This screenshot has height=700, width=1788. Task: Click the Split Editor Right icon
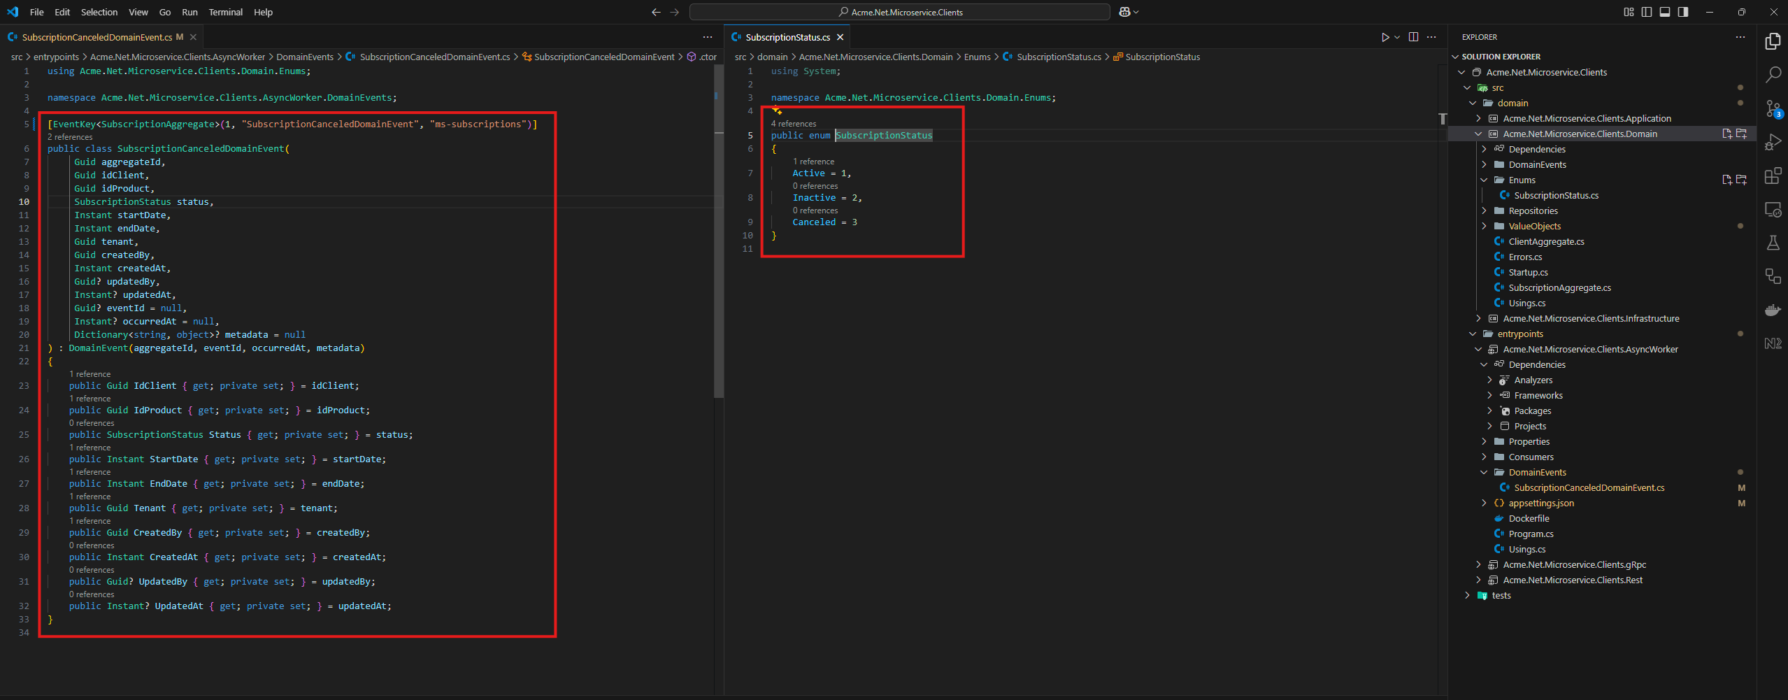click(1413, 37)
